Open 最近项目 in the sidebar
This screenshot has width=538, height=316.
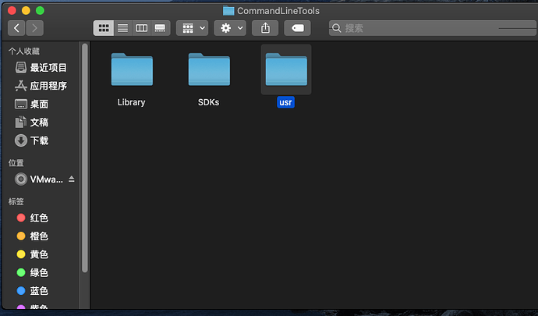[41, 68]
